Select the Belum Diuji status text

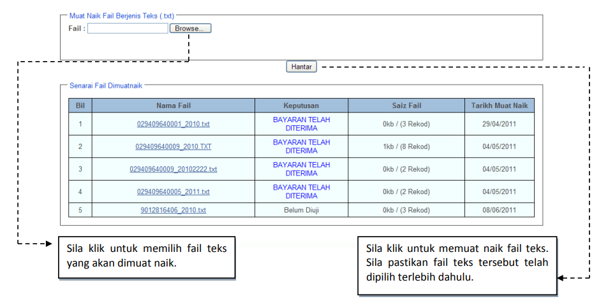301,210
